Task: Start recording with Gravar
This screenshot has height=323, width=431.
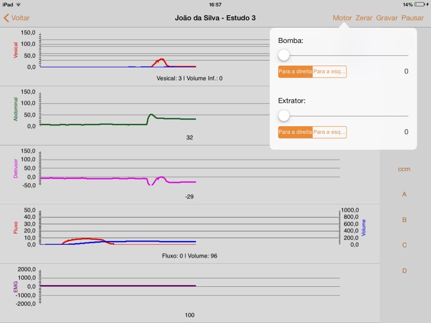Action: coord(387,18)
